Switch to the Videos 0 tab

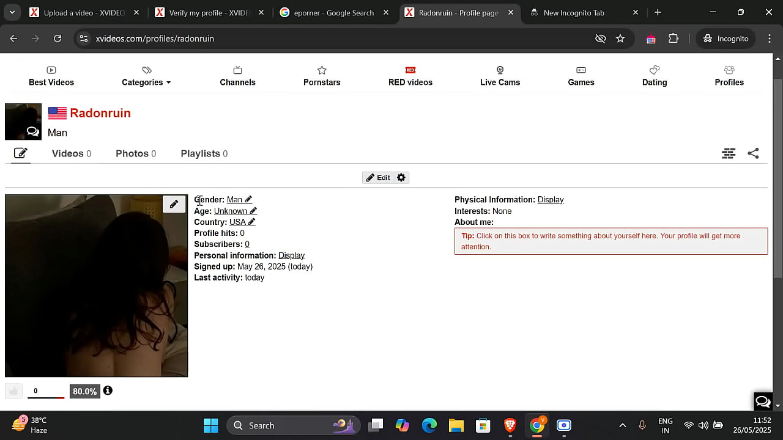pos(71,153)
